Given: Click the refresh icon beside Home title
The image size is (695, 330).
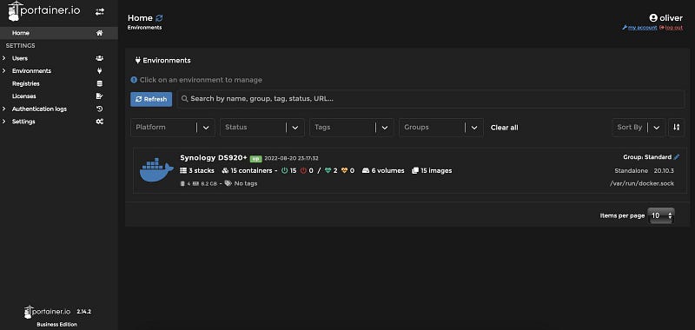Looking at the screenshot, I should pos(160,18).
